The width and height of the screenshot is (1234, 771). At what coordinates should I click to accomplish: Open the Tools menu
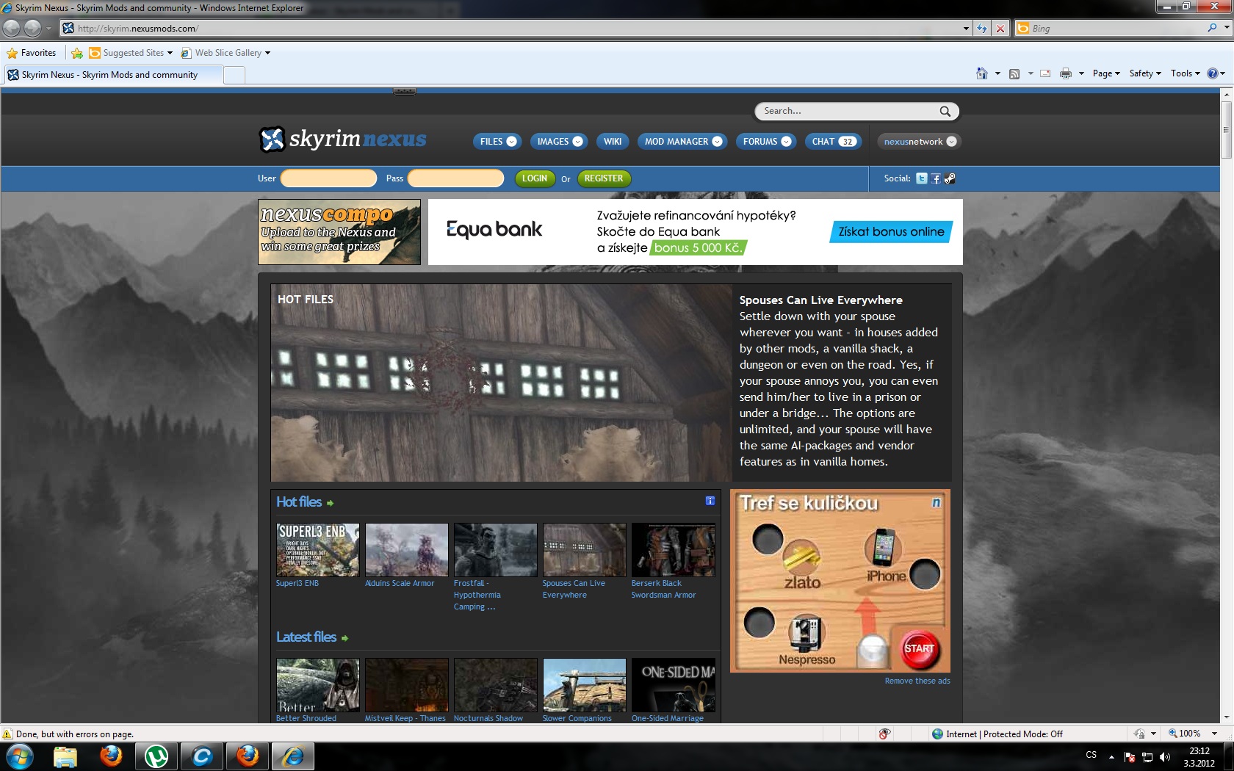click(x=1185, y=73)
